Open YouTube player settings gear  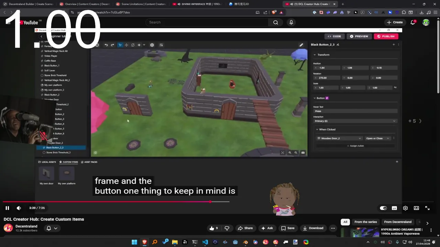coord(405,208)
